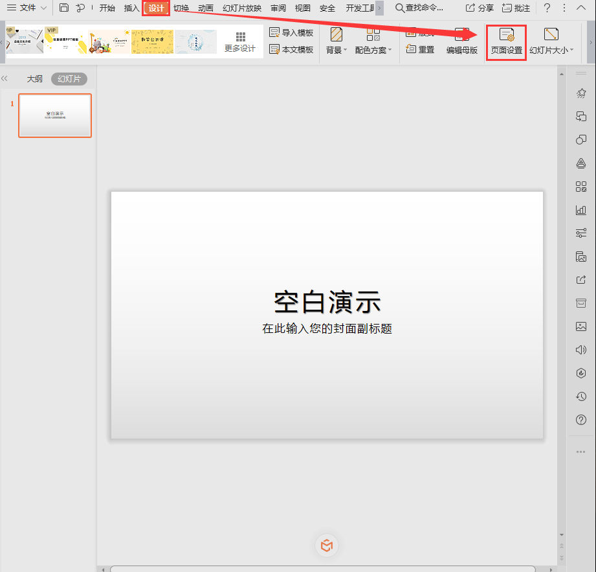Click the save icon in top toolbar
Image resolution: width=596 pixels, height=572 pixels.
pyautogui.click(x=63, y=8)
